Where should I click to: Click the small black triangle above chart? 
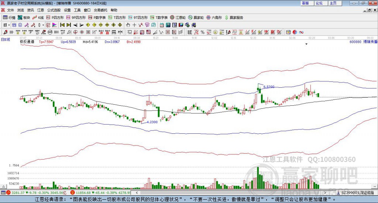pos(306,44)
